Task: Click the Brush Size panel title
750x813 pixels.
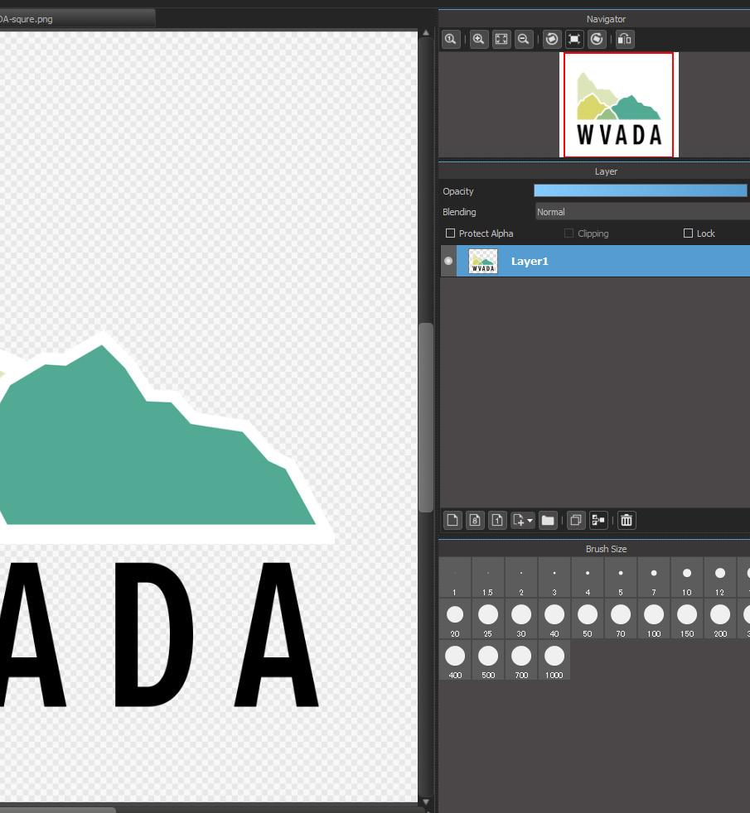Action: pyautogui.click(x=606, y=549)
